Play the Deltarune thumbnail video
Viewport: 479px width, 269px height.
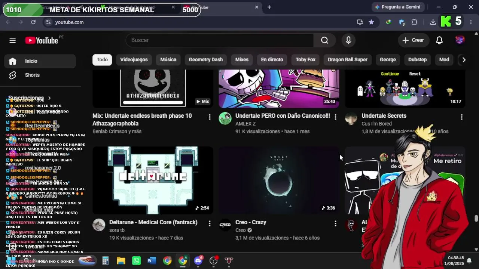pos(153,180)
